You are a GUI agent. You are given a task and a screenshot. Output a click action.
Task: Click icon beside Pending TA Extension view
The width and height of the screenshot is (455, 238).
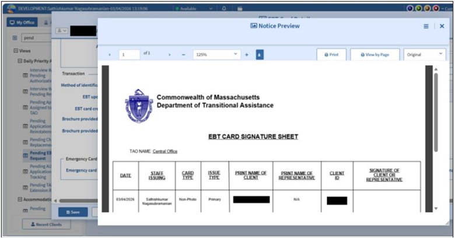tap(26, 187)
